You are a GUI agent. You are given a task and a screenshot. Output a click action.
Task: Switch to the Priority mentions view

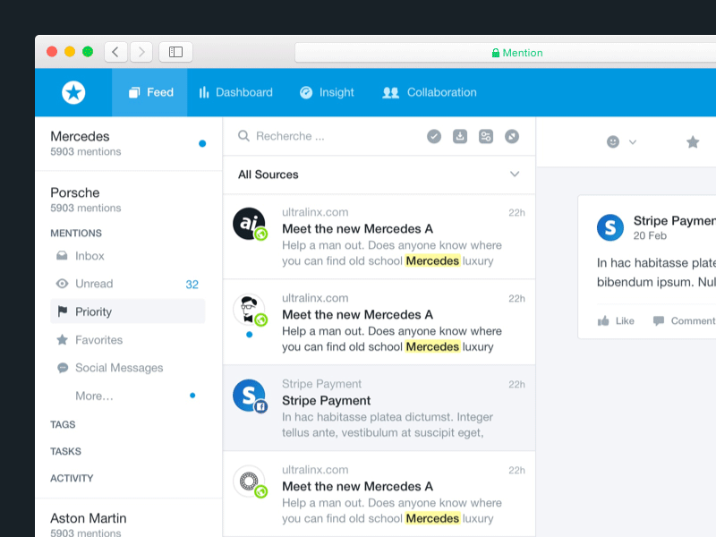point(93,311)
